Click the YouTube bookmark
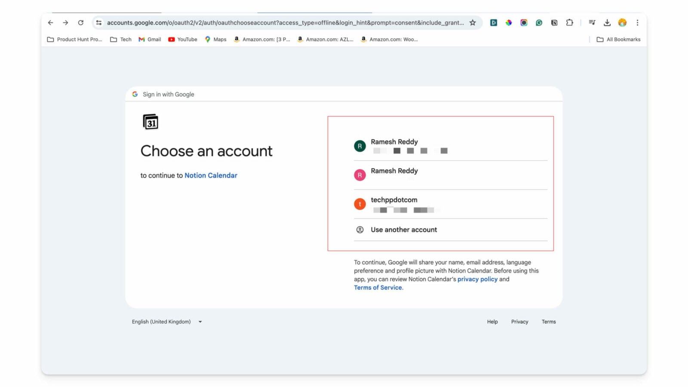This screenshot has width=688, height=387. 182,39
